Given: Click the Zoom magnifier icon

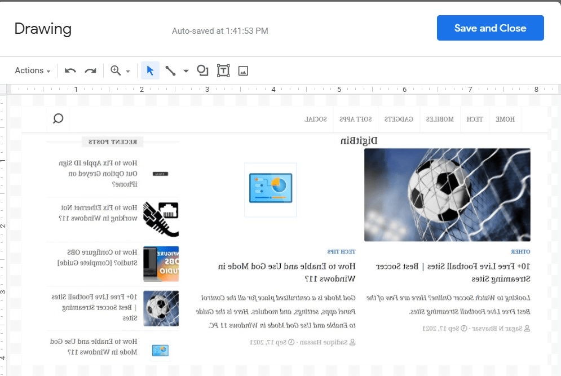Looking at the screenshot, I should 117,70.
